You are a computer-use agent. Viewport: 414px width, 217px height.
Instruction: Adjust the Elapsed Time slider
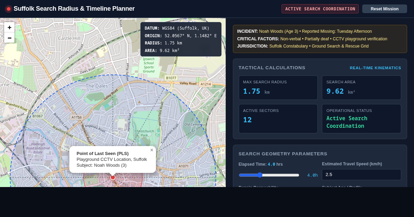(269, 175)
